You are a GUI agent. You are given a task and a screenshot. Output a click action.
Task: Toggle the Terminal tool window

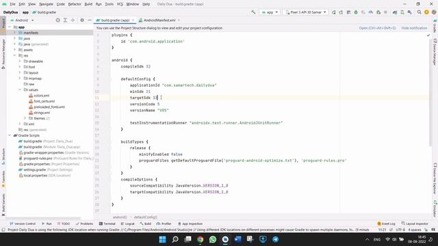click(x=107, y=223)
